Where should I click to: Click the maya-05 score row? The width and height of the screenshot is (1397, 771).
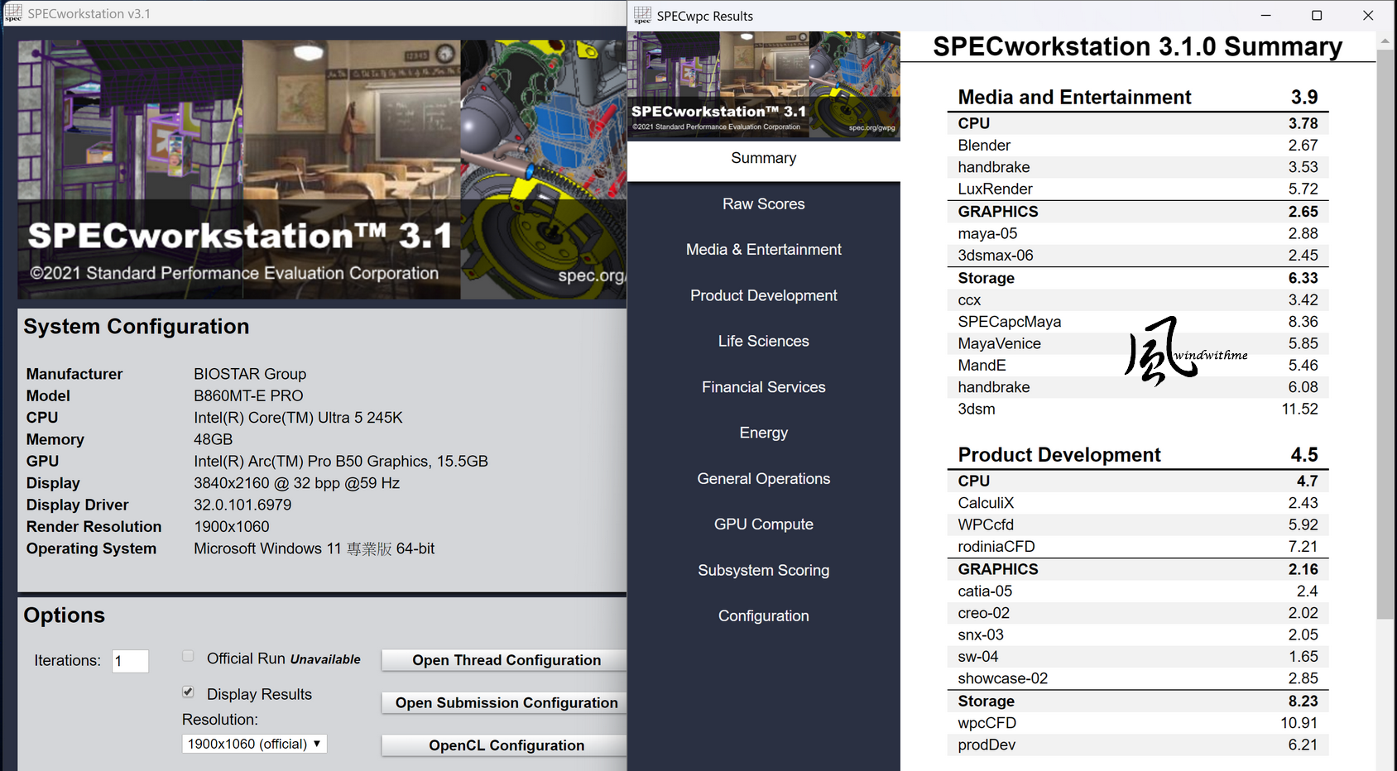[x=1138, y=234]
